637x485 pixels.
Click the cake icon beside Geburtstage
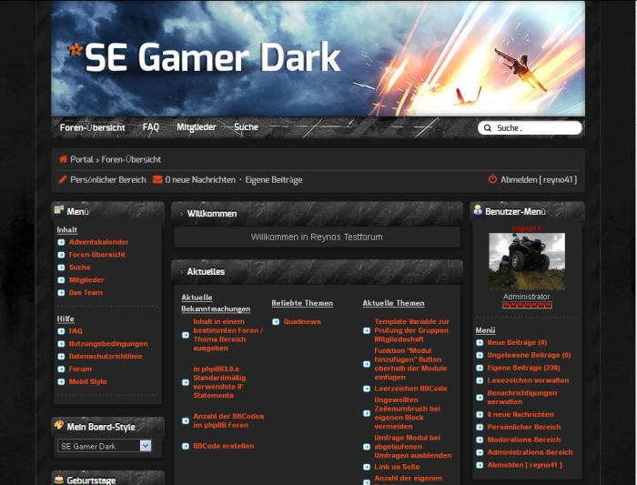[x=59, y=479]
